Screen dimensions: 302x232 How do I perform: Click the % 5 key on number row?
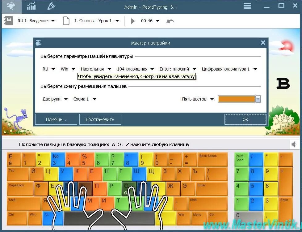click(87, 159)
